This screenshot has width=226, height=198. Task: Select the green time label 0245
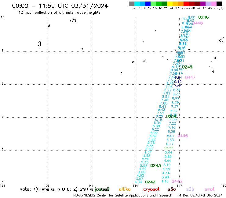187,67
